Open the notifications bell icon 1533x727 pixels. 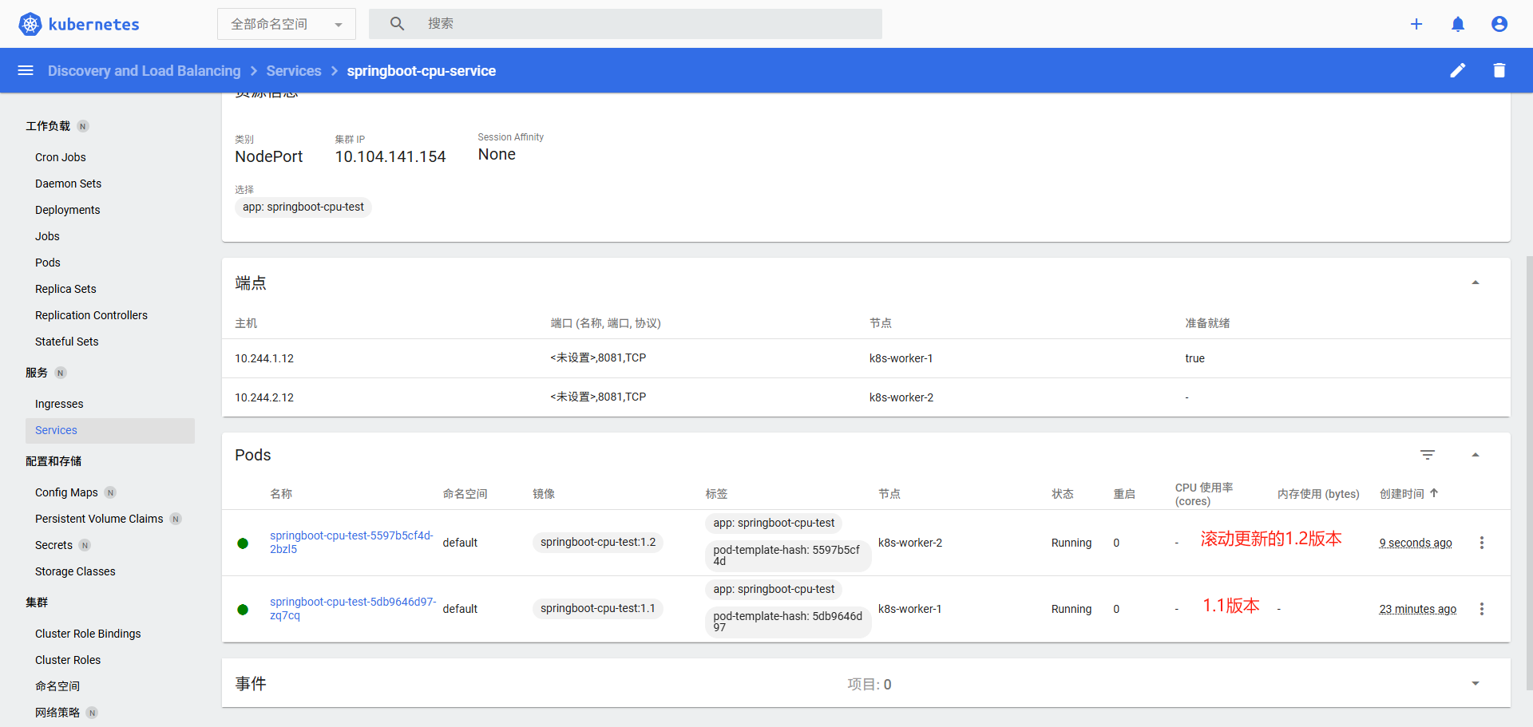click(1458, 24)
